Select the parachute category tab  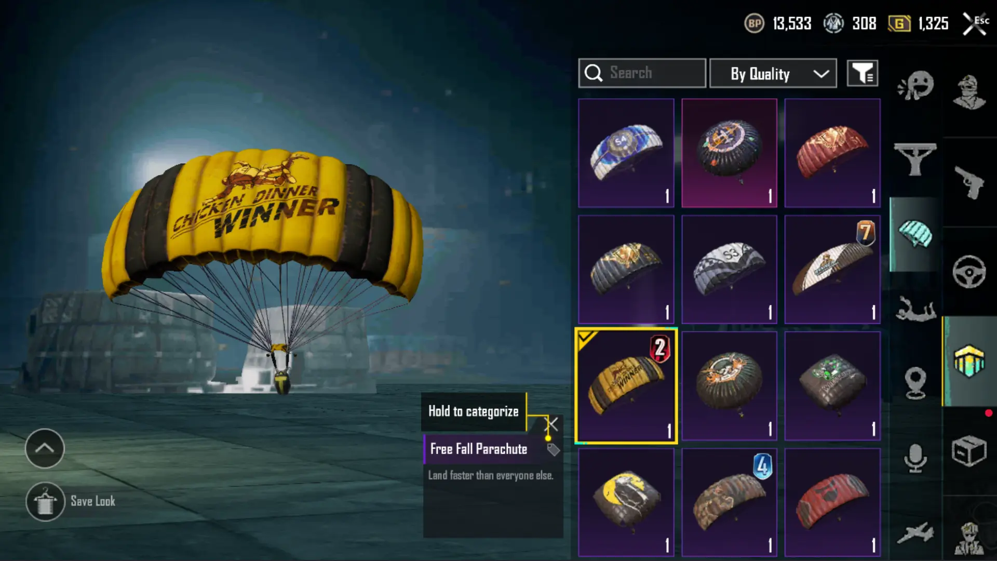915,234
